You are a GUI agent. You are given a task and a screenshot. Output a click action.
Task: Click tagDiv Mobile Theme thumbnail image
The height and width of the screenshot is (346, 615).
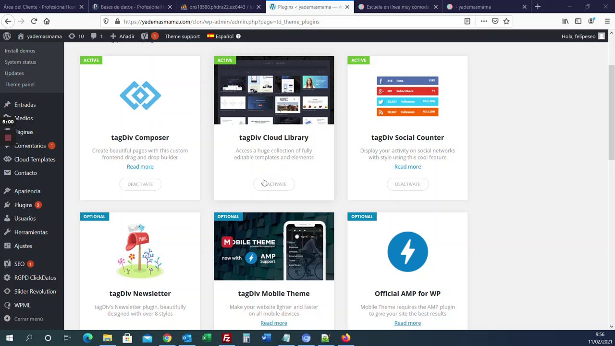(274, 247)
